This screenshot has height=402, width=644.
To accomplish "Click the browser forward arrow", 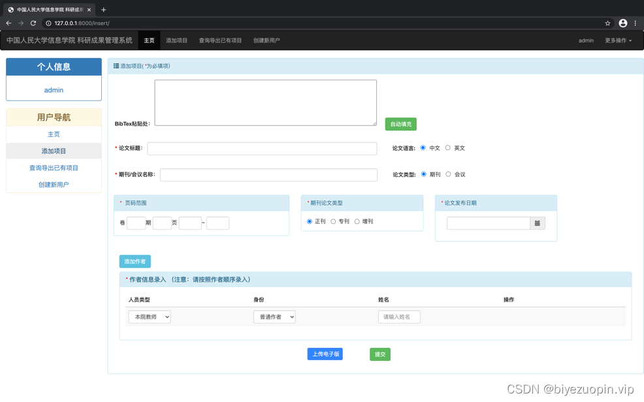I will pyautogui.click(x=22, y=22).
